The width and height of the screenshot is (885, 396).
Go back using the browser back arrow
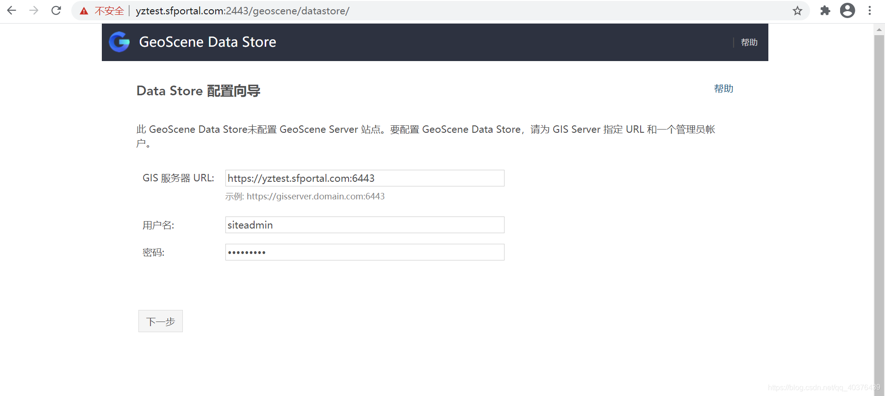12,10
